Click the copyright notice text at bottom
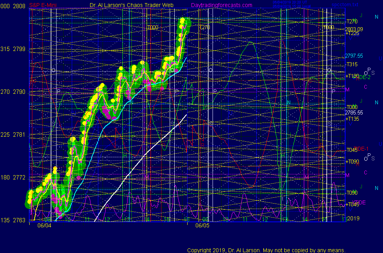Image resolution: width=383 pixels, height=253 pixels. pyautogui.click(x=266, y=250)
